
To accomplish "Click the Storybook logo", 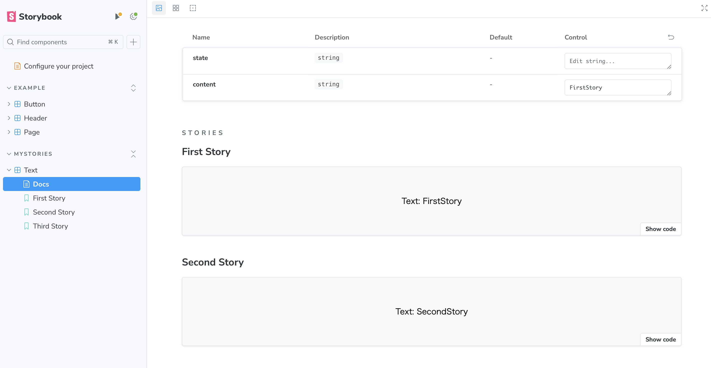I will (34, 16).
